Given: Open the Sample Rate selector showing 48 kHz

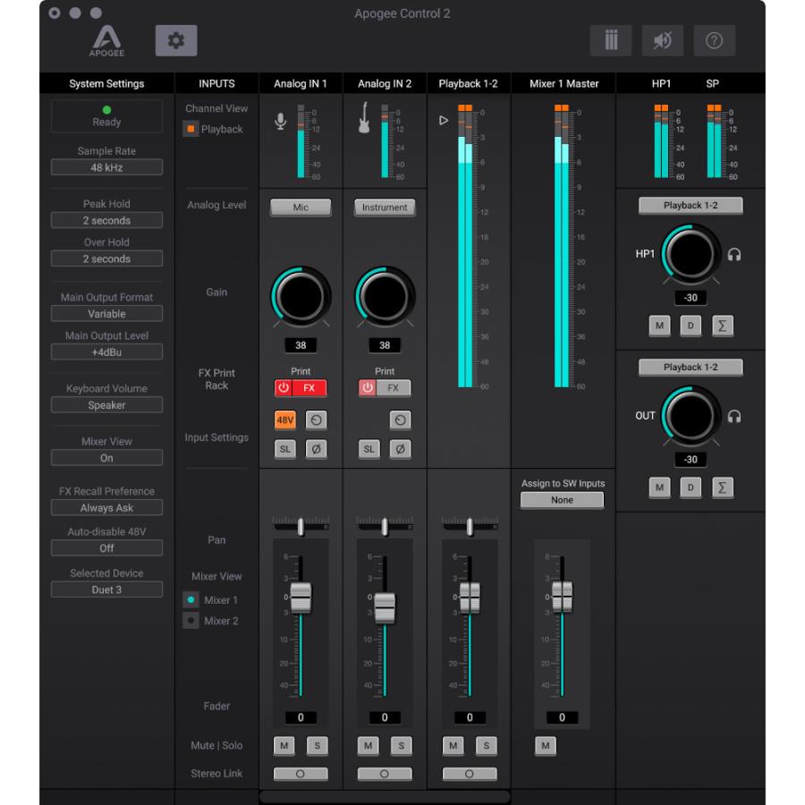Looking at the screenshot, I should click(106, 166).
